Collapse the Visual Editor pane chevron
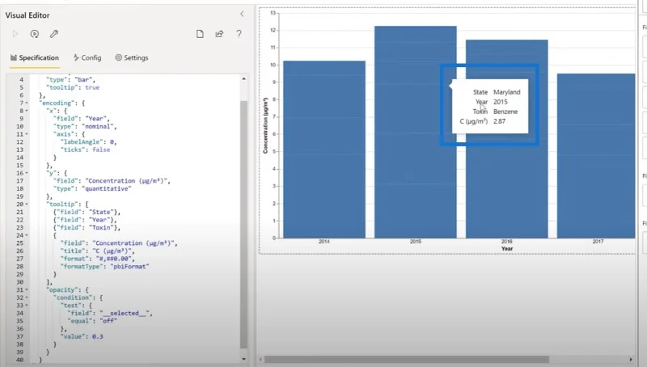The height and width of the screenshot is (367, 647). click(242, 14)
